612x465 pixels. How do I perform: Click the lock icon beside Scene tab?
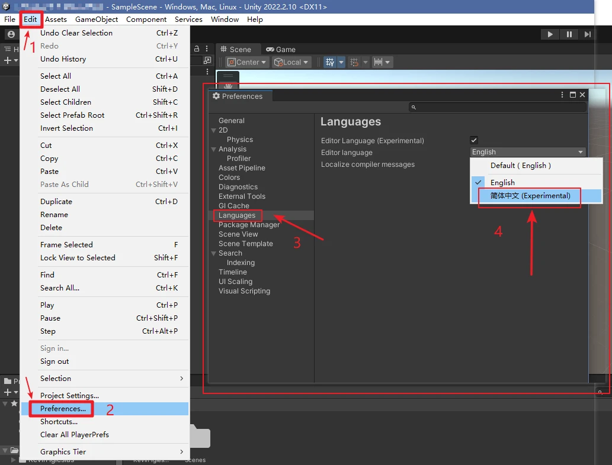(197, 49)
